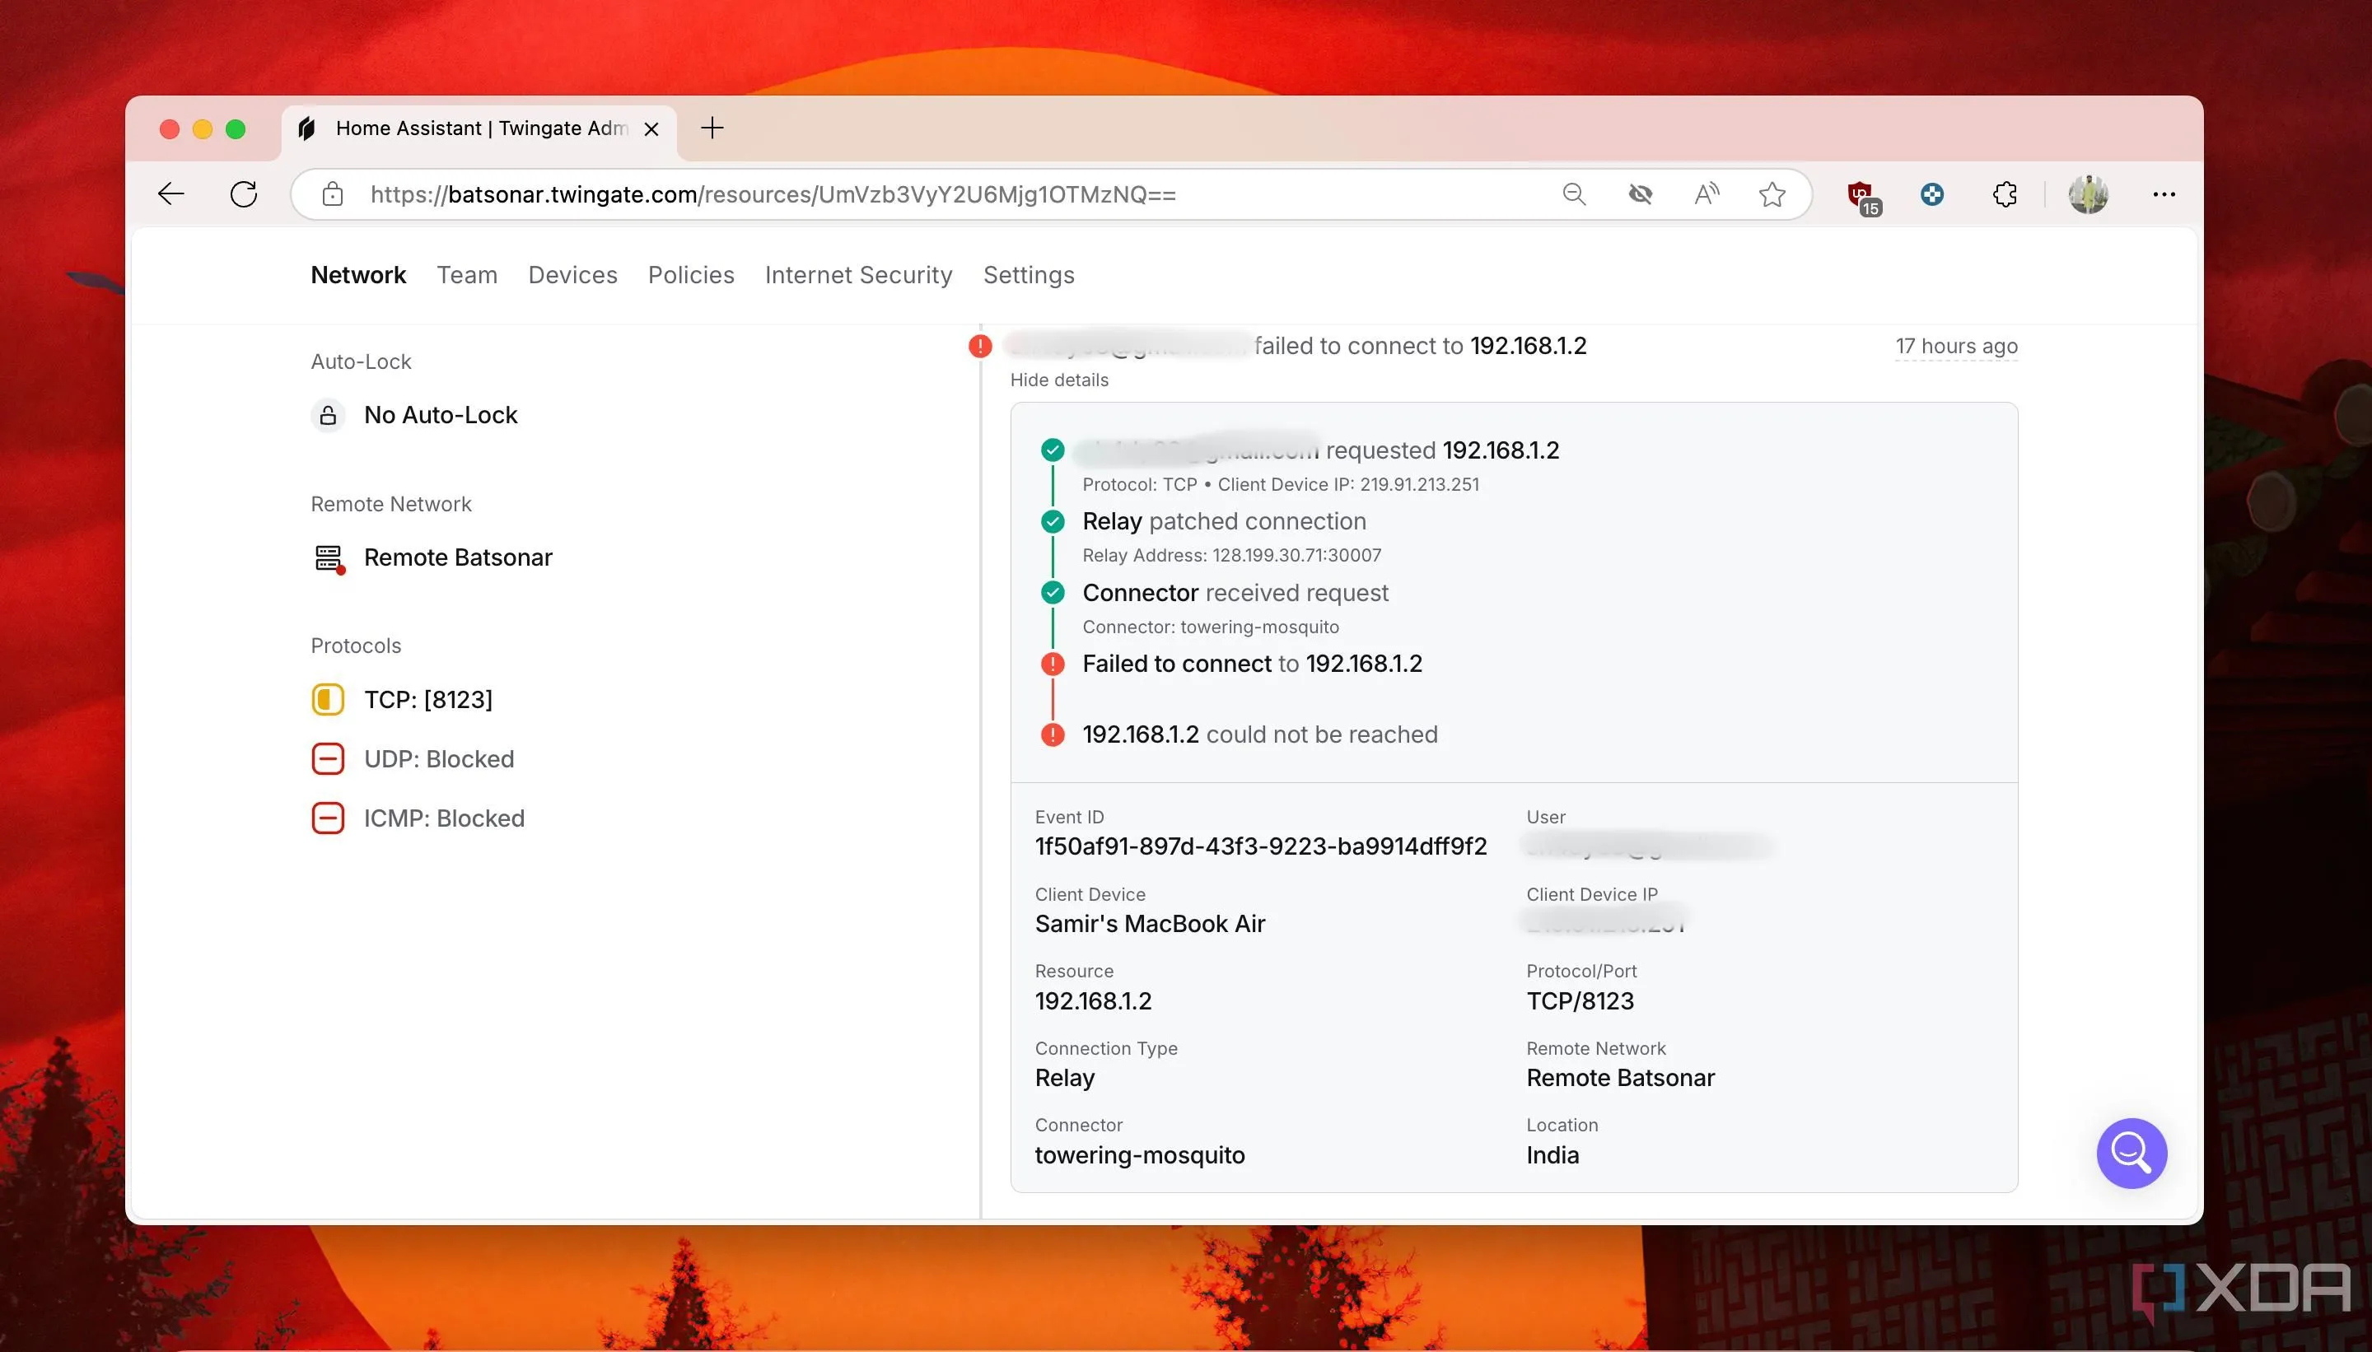Open the Devices section
2372x1352 pixels.
(573, 275)
